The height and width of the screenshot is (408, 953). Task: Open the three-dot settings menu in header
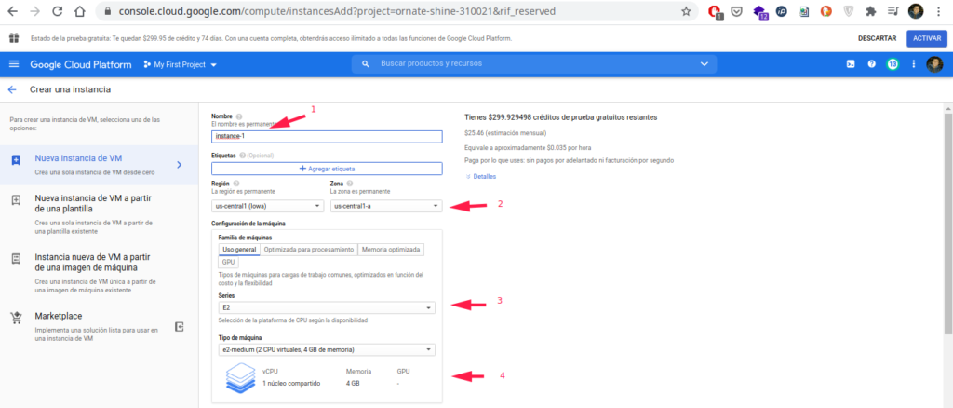click(x=914, y=64)
